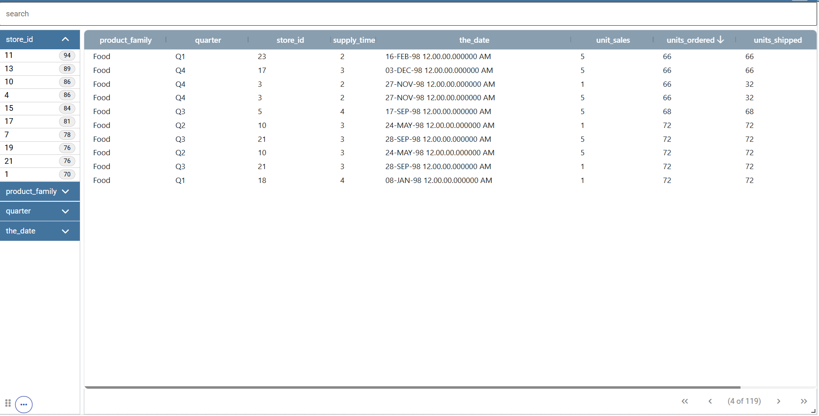
Task: Filter by store_id 21 in sidebar
Action: (40, 161)
